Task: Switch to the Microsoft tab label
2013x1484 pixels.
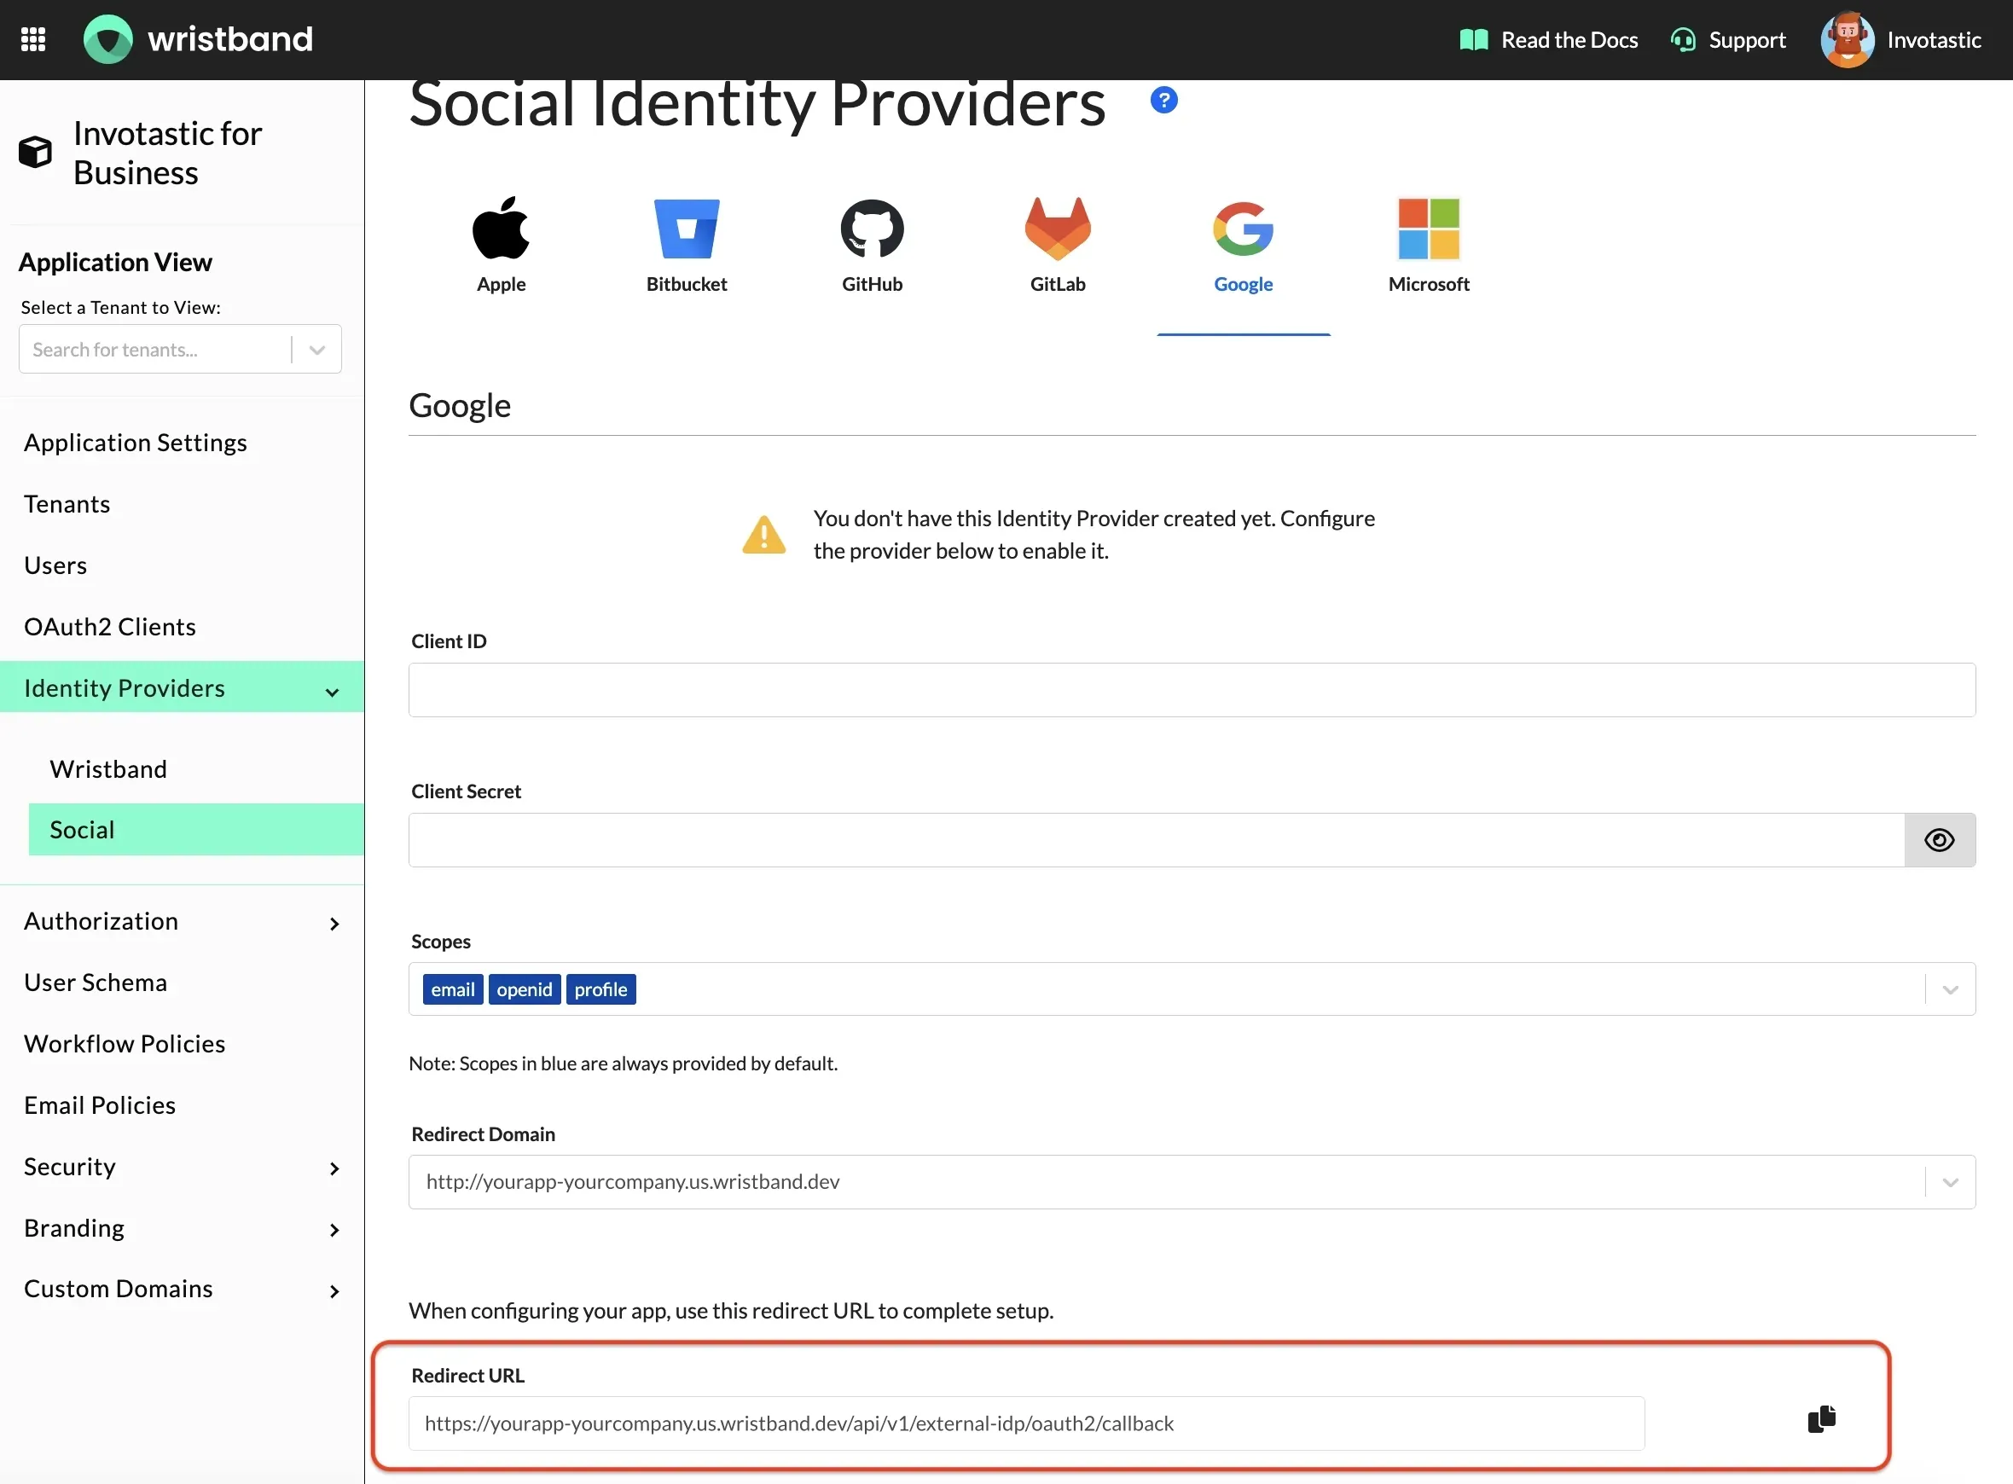Action: (1428, 284)
